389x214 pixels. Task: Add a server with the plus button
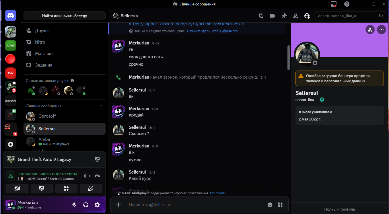(x=11, y=144)
